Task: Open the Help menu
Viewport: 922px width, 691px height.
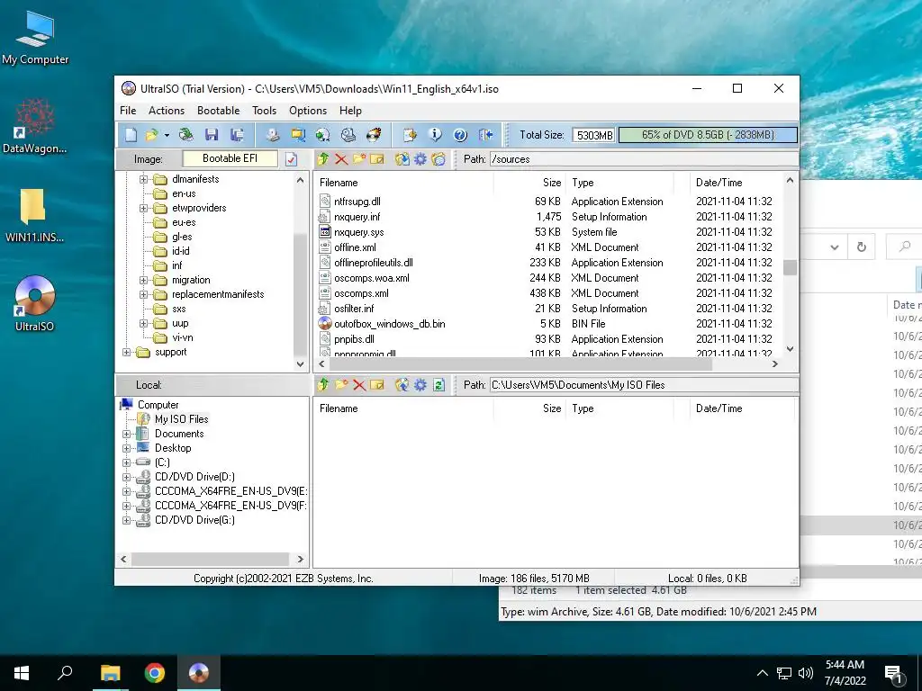Action: pos(350,111)
